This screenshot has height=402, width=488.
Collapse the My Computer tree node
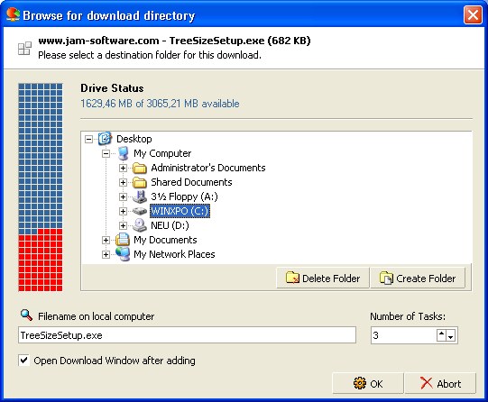point(106,153)
